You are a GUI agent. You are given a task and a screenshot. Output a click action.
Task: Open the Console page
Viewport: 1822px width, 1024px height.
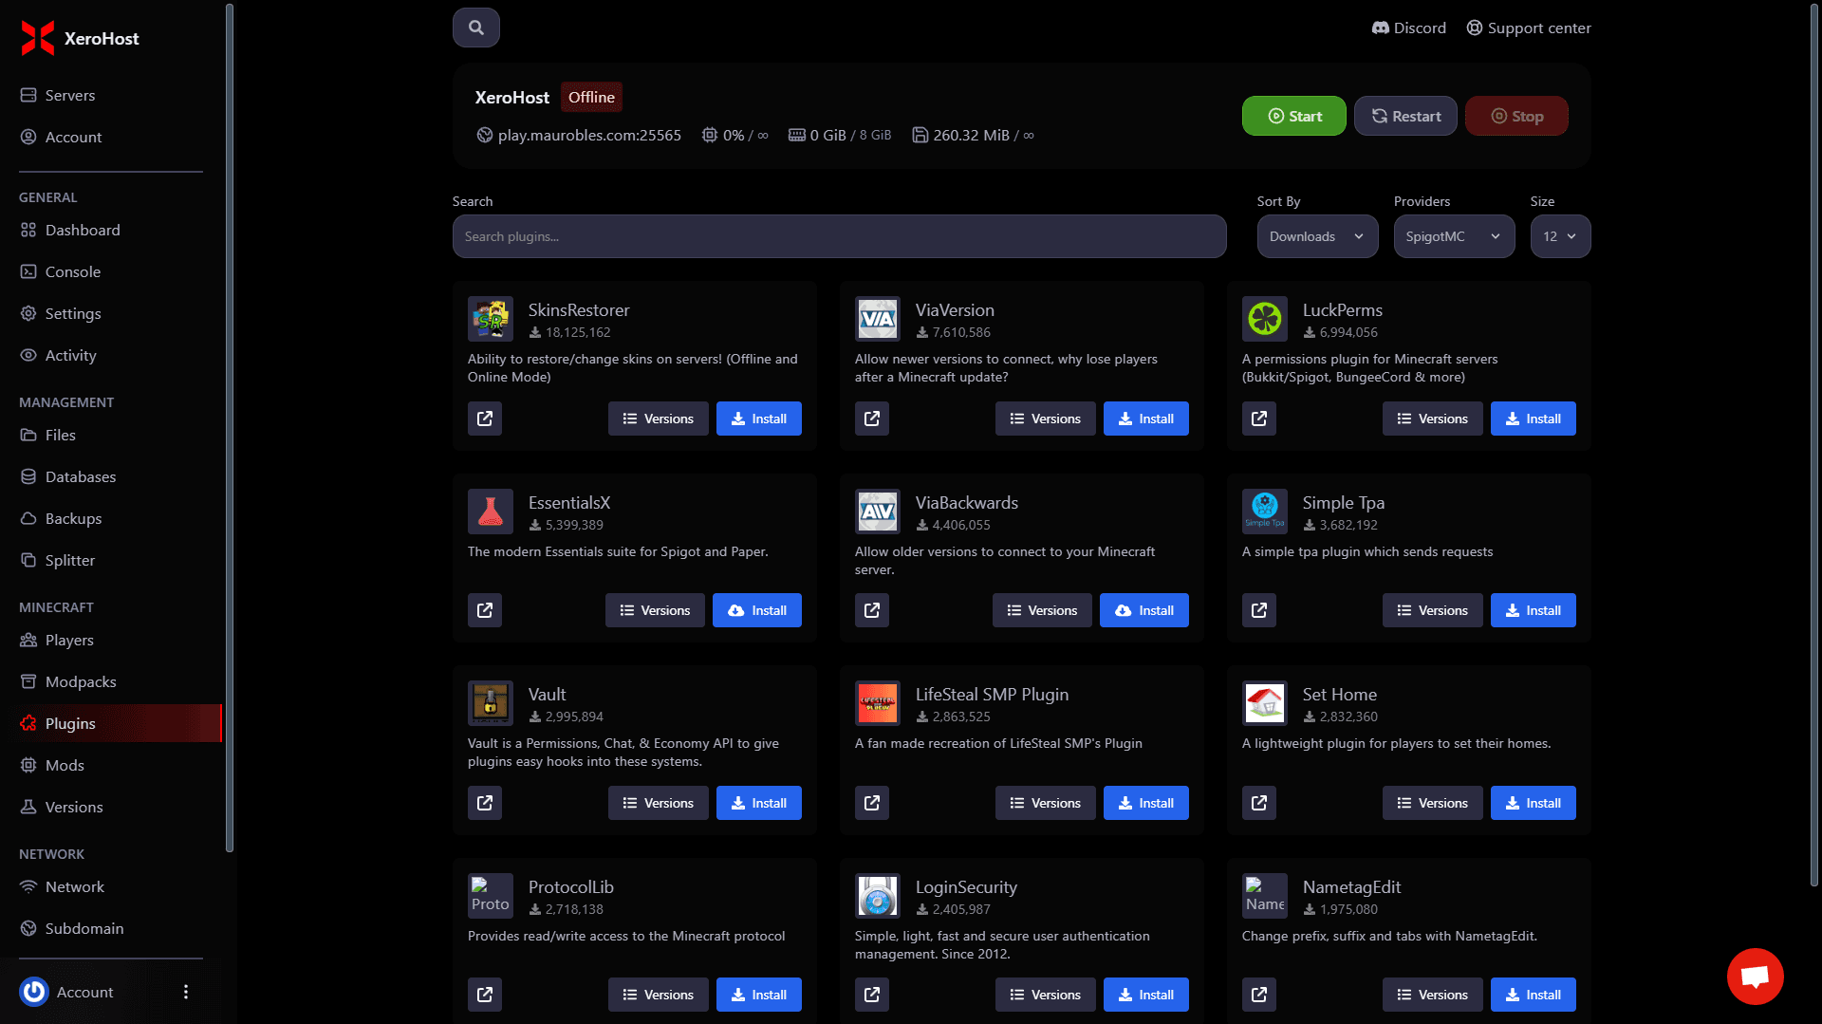click(x=111, y=271)
